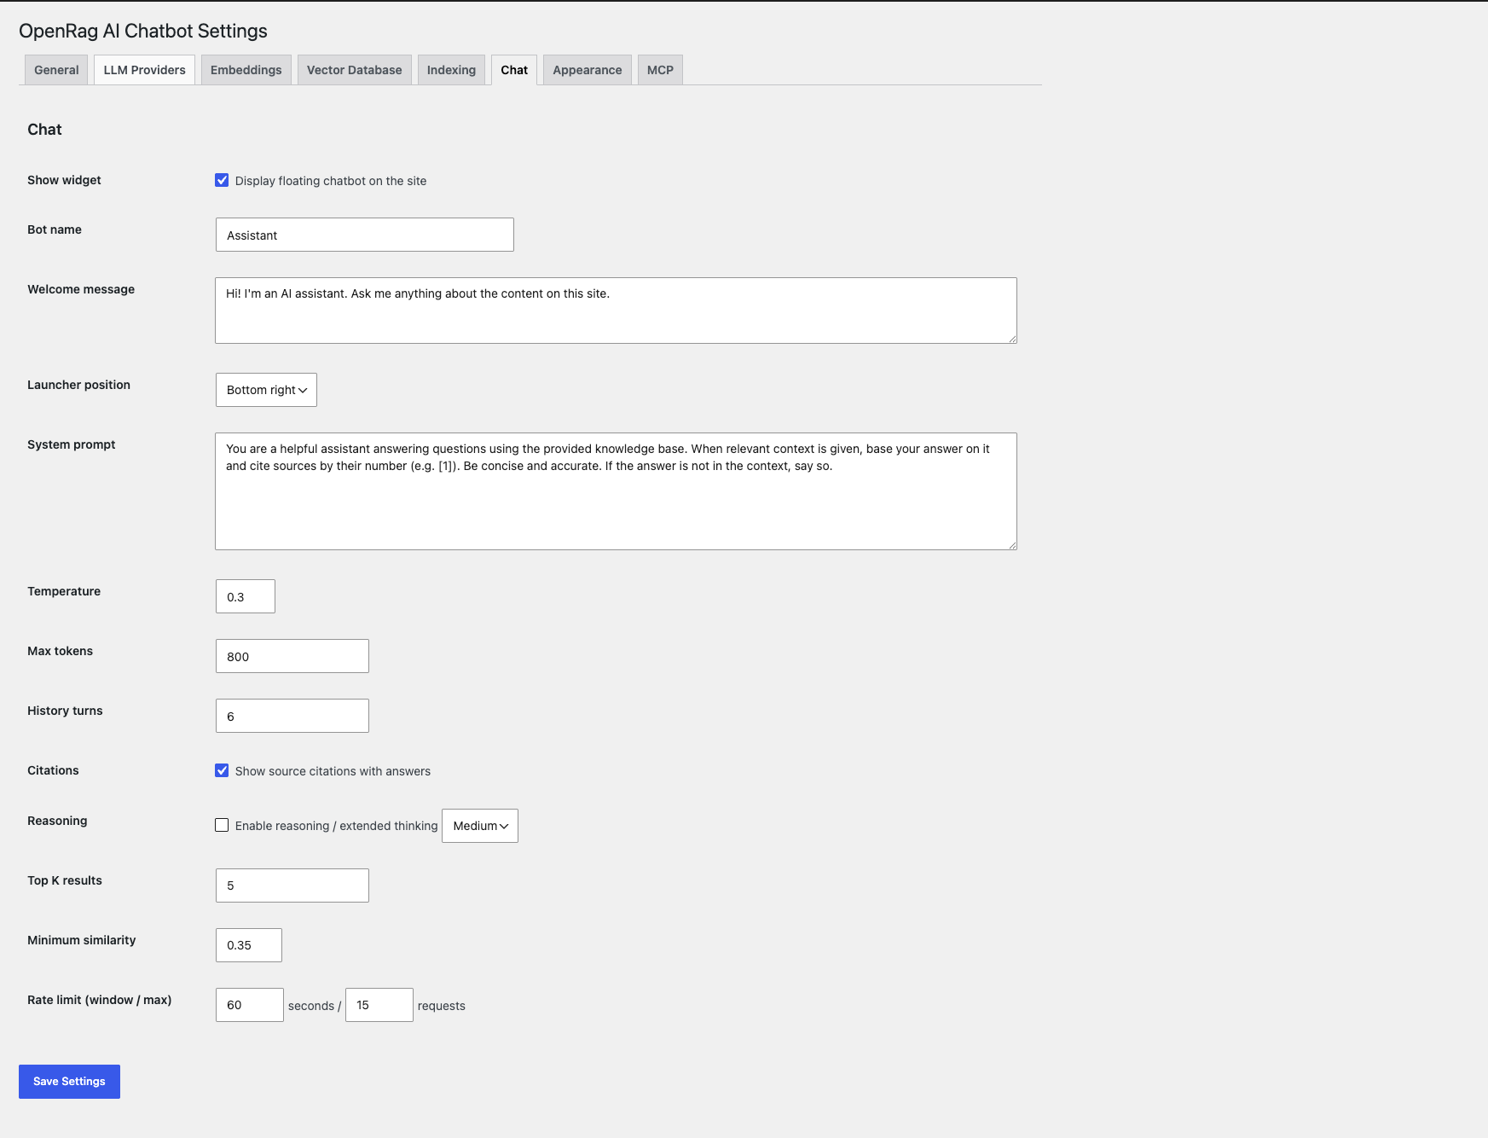This screenshot has width=1488, height=1138.
Task: Click the 'Citations' row label
Action: coord(53,770)
